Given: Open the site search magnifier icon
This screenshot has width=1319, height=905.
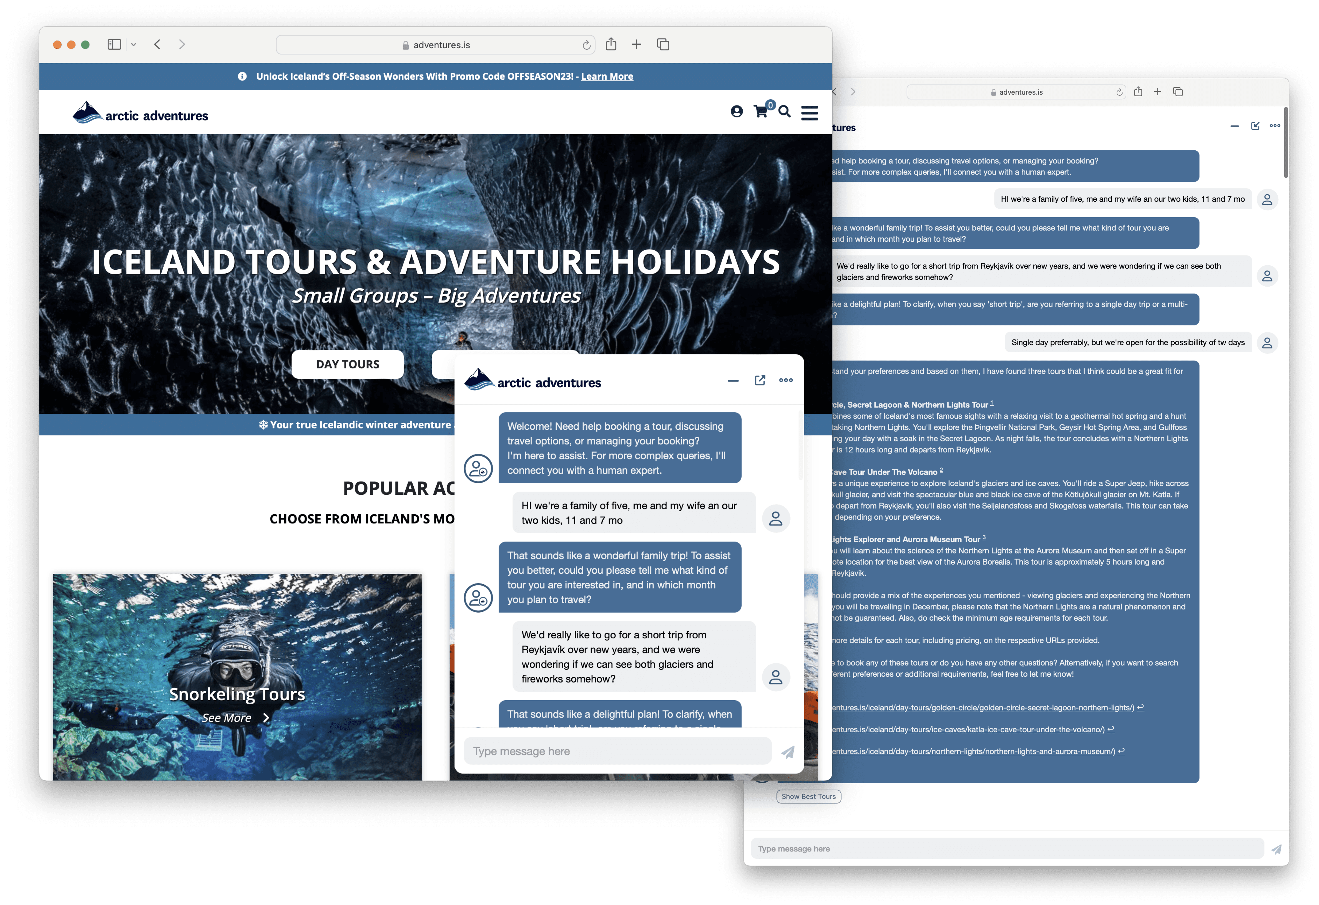Looking at the screenshot, I should 784,112.
